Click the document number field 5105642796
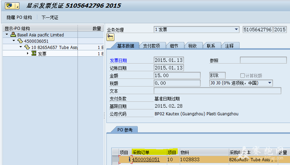Viewport: 290px width, 165px height. click(x=258, y=30)
